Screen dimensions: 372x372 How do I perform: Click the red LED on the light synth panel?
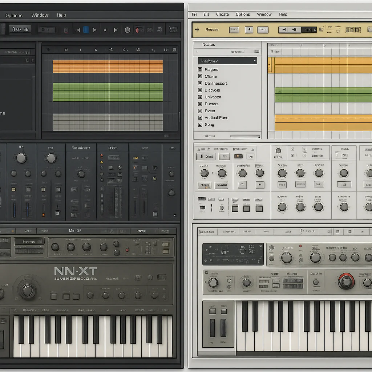(x=300, y=246)
